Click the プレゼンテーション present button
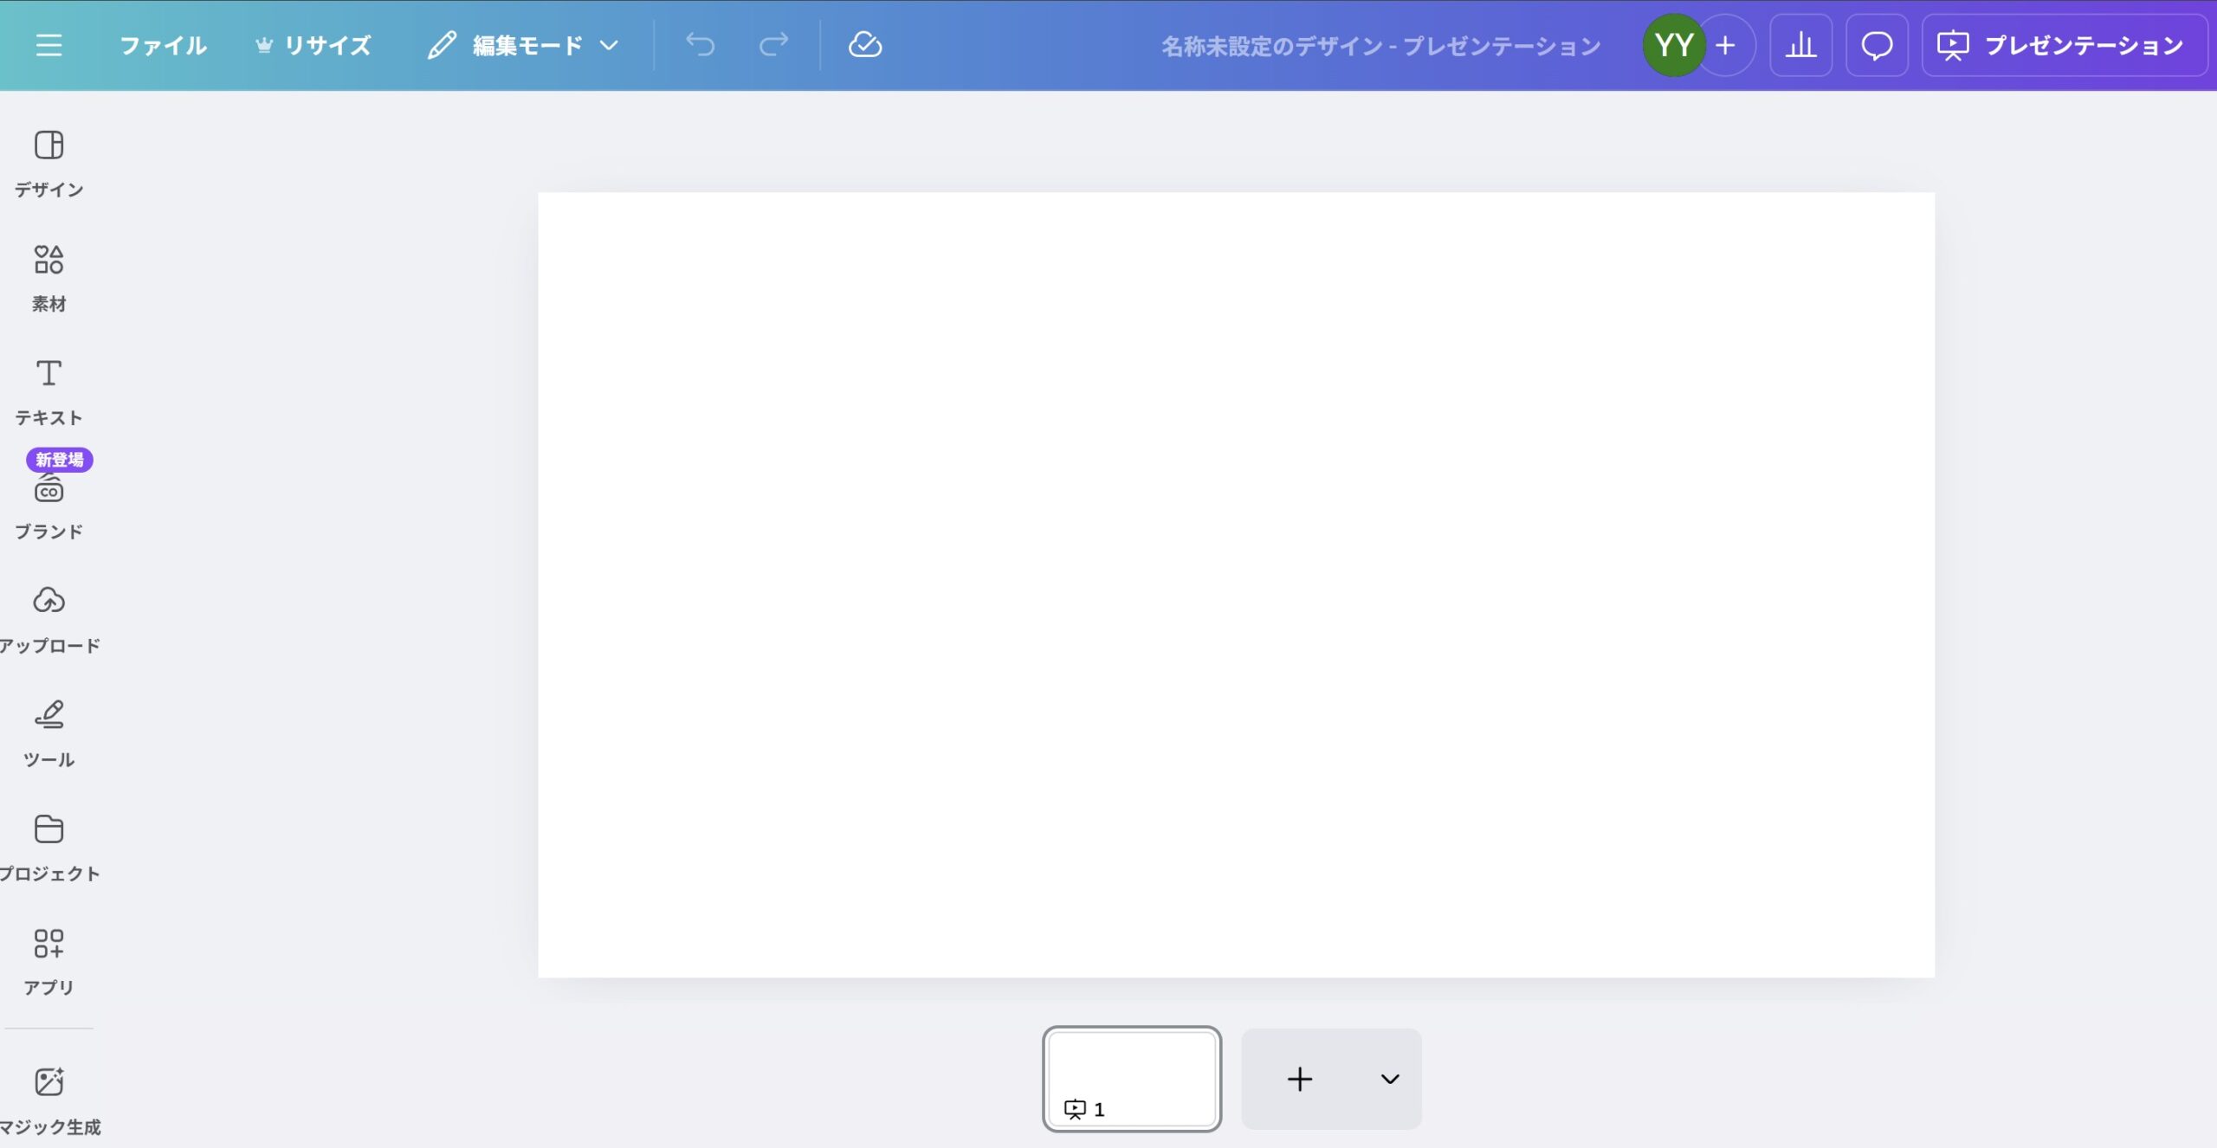 coord(2063,45)
